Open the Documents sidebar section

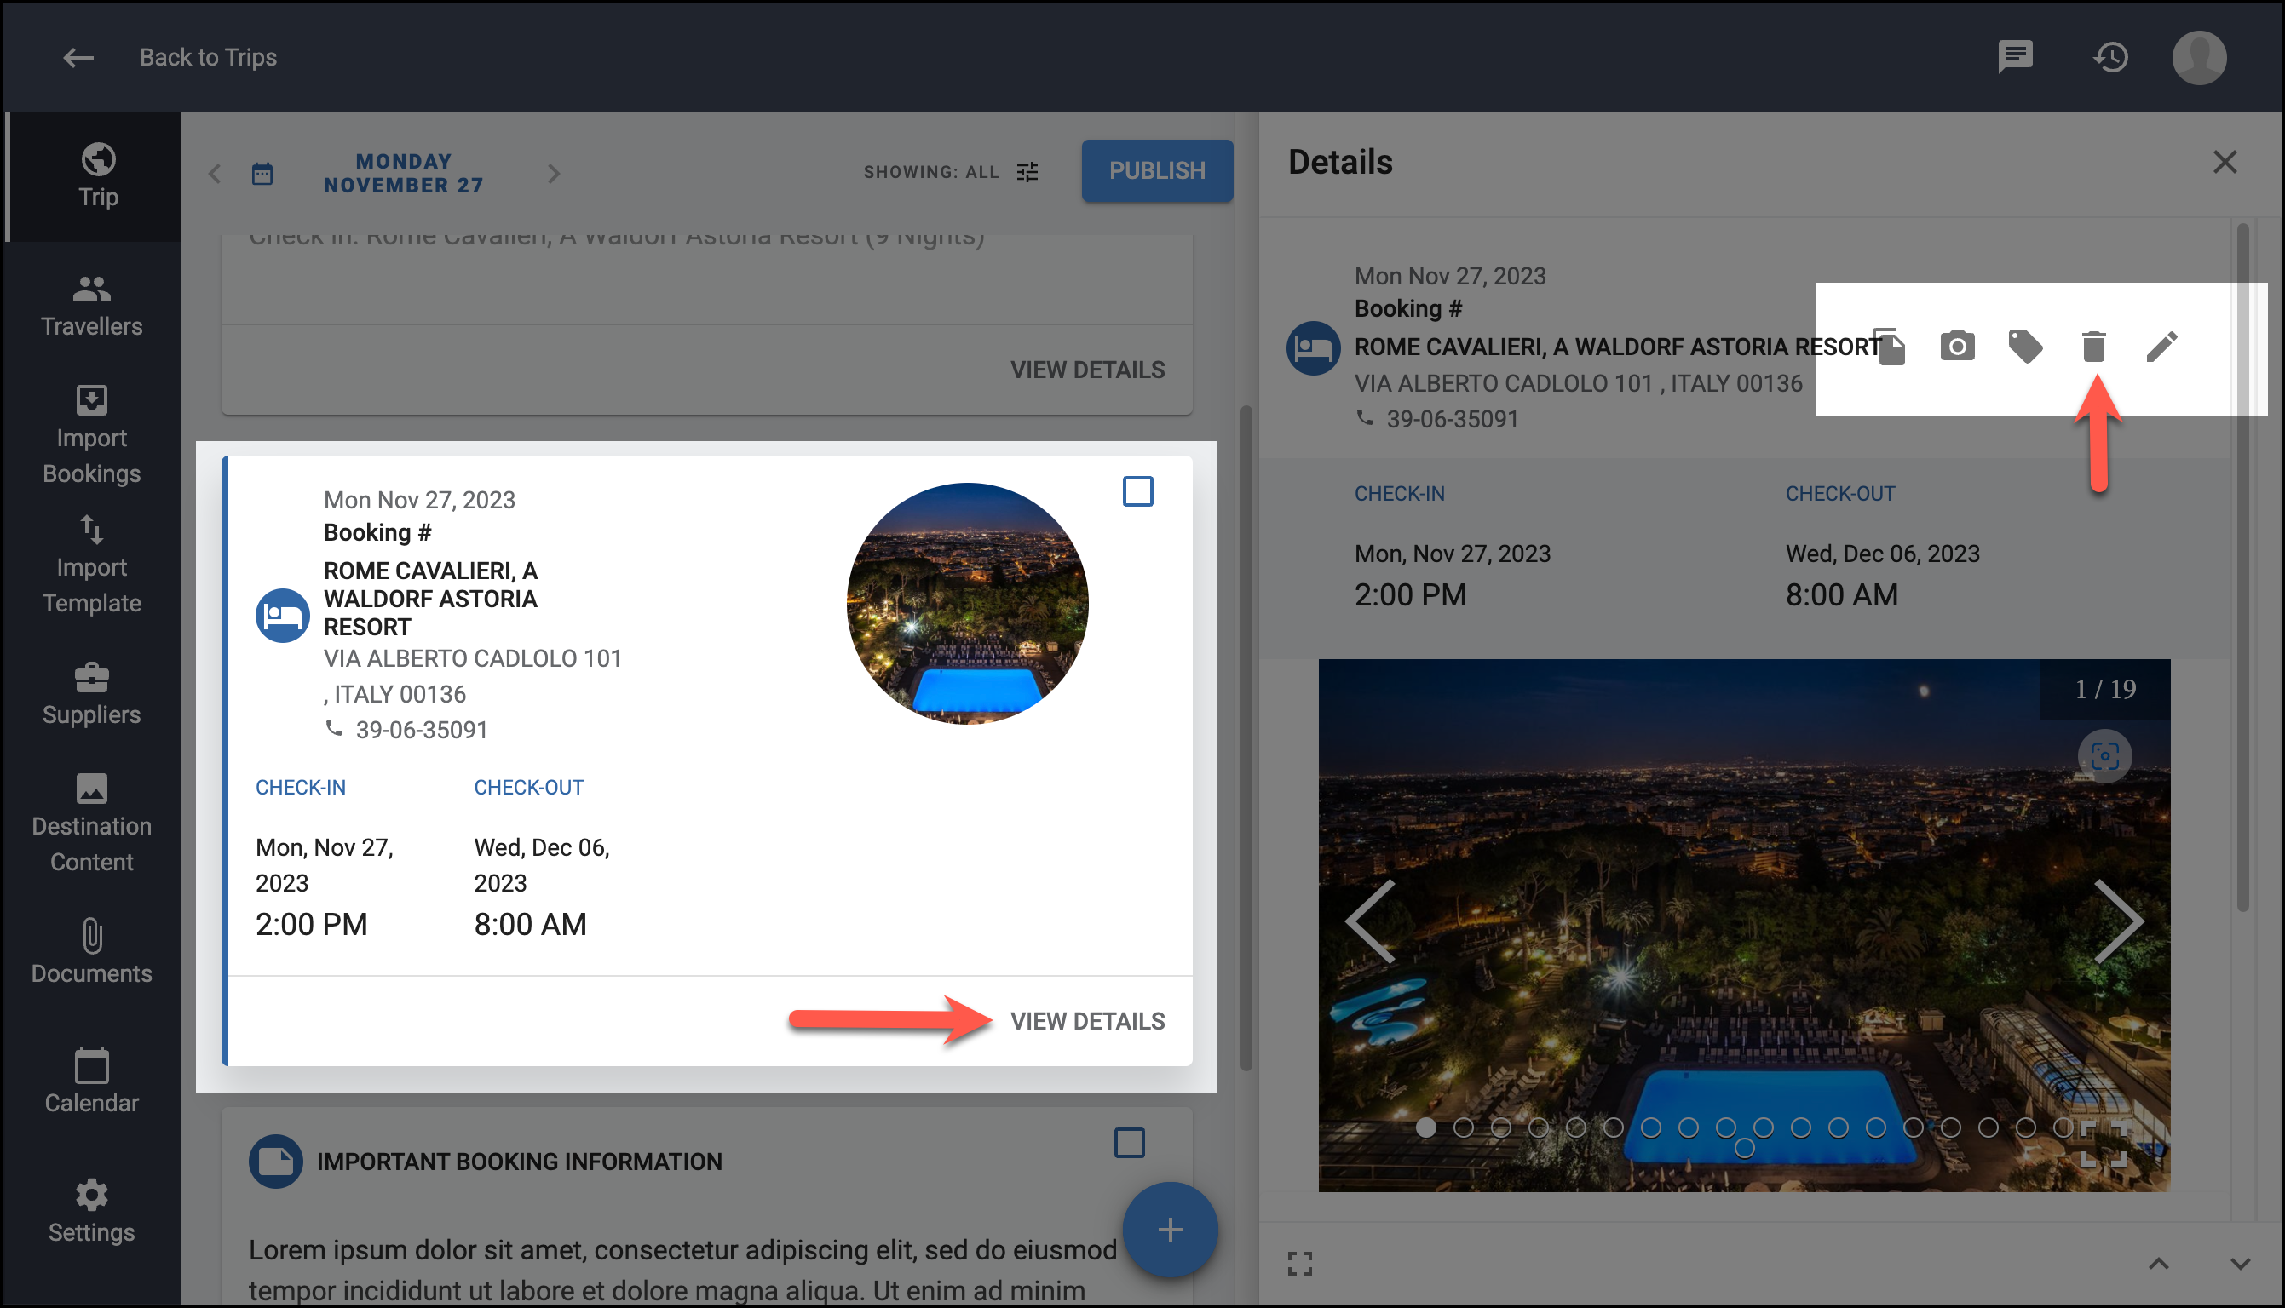(92, 953)
